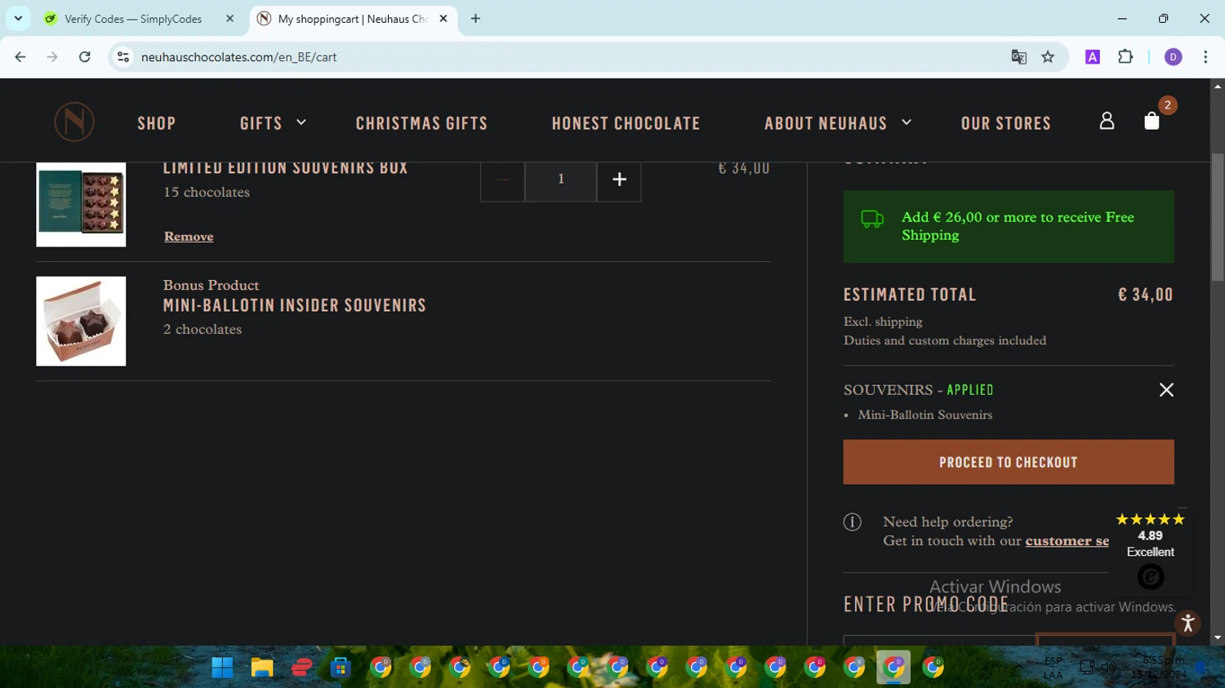Reload the page with the refresh icon
This screenshot has height=688, width=1225.
pyautogui.click(x=85, y=57)
